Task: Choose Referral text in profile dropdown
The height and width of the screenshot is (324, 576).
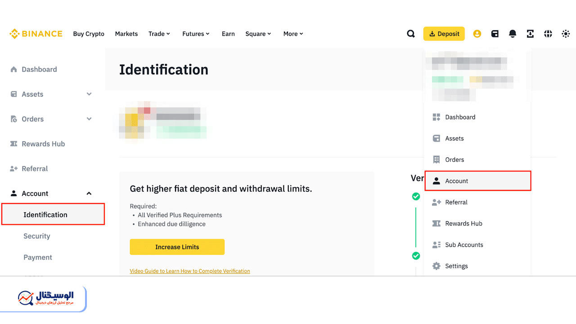Action: tap(456, 202)
